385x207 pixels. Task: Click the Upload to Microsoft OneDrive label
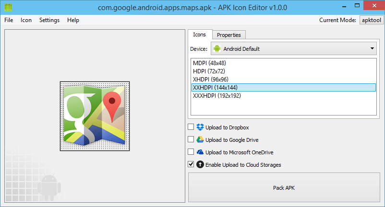(x=240, y=152)
